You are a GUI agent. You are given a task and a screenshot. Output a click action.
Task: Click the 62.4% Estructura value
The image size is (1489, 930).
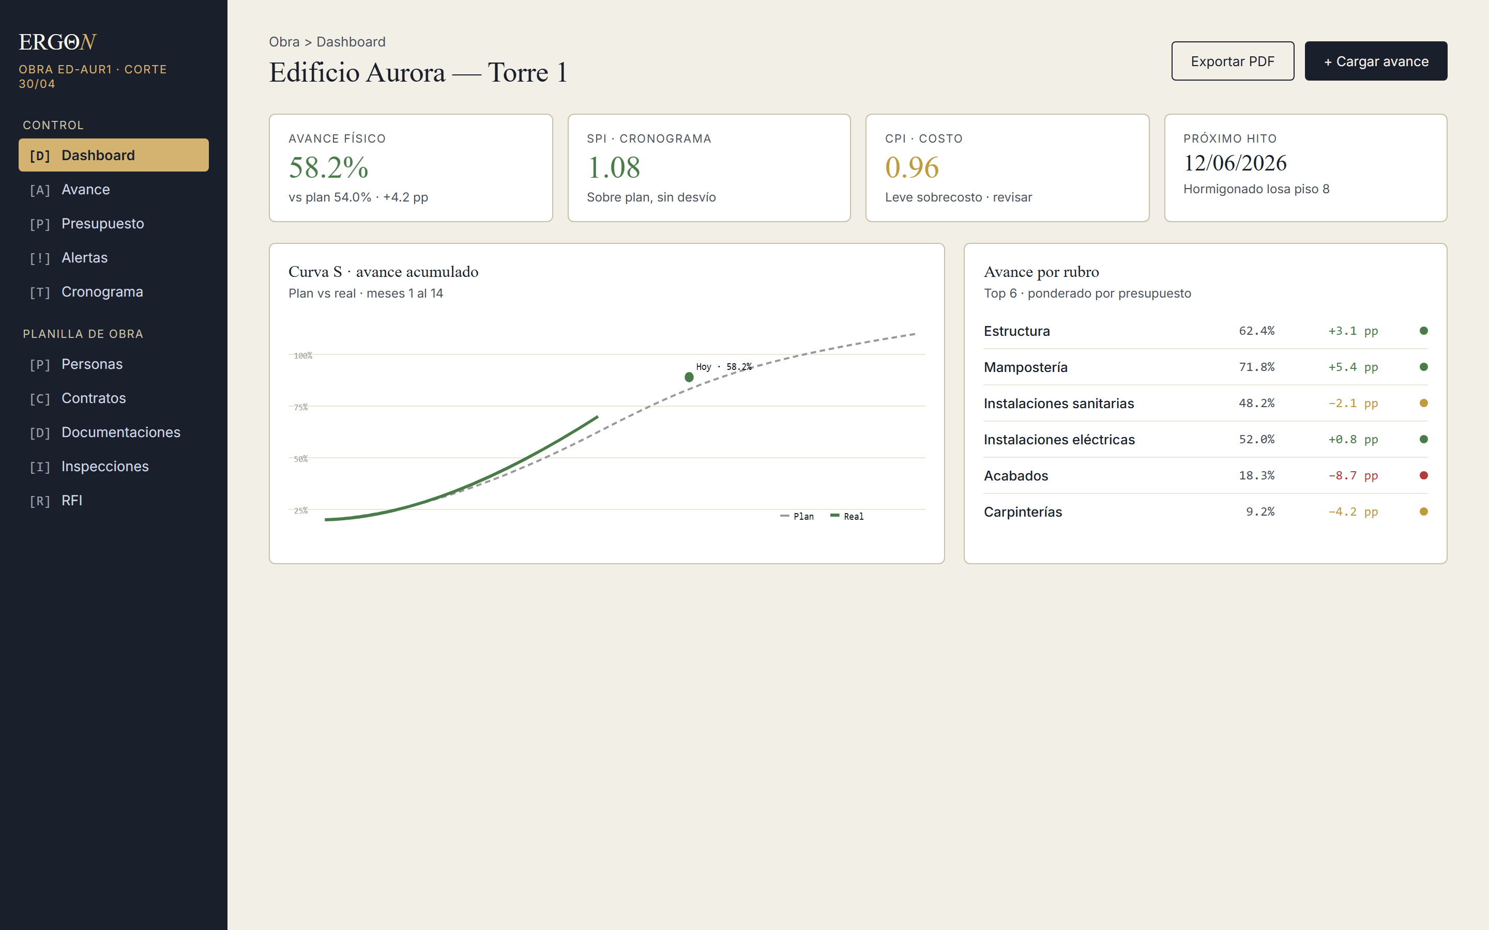pos(1256,331)
